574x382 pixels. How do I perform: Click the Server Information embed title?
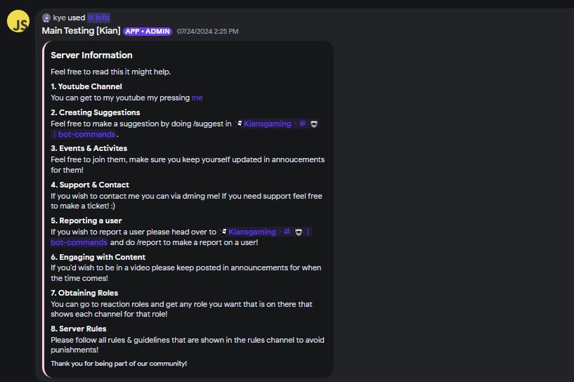pos(91,55)
